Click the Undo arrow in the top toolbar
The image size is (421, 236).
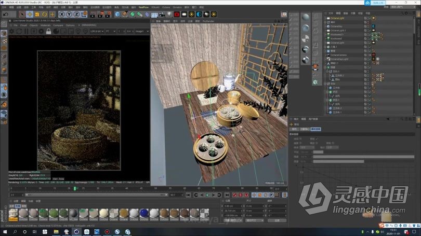point(6,15)
